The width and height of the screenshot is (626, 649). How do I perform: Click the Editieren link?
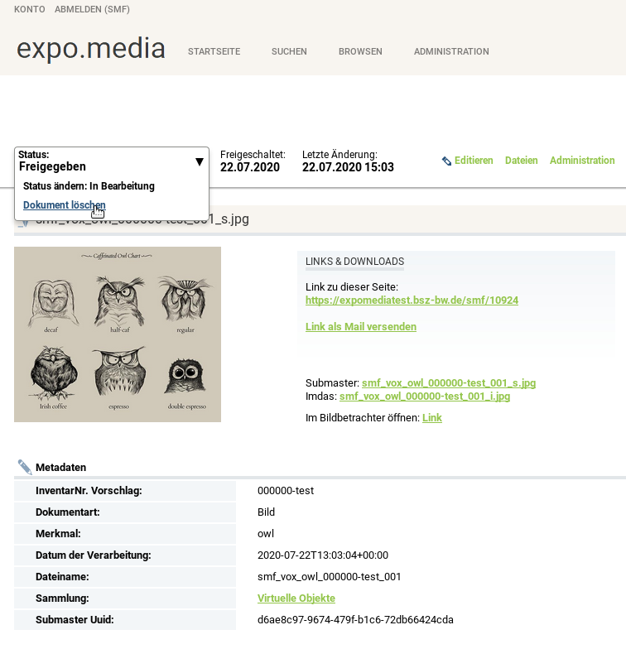[x=474, y=161]
